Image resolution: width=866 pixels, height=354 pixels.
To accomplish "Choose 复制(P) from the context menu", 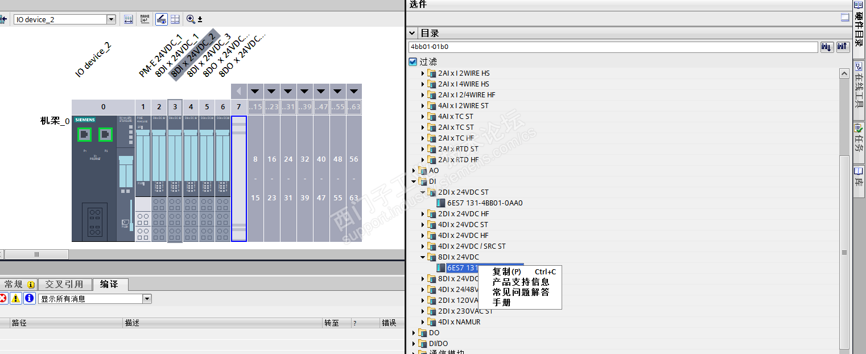I will (x=519, y=272).
